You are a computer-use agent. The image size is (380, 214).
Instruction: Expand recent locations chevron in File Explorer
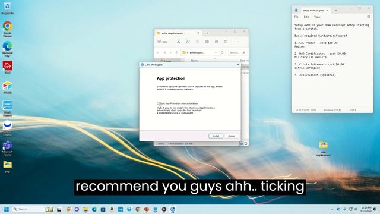click(170, 52)
